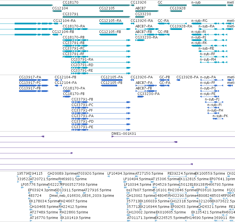Click transcript CG33791-RE
Image resolution: width=235 pixels, height=222 pixels.
[x=101, y=73]
